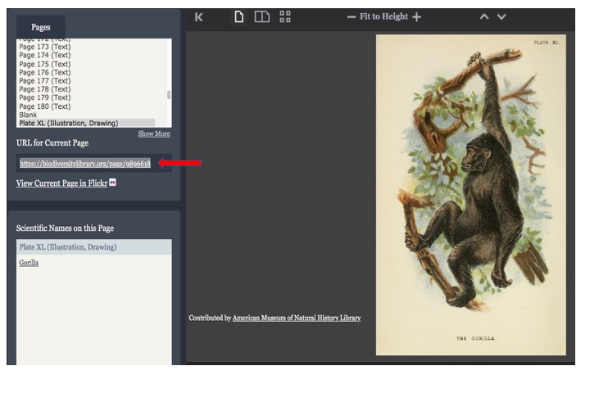Click the Plate XL header in names panel
Image resolution: width=590 pixels, height=393 pixels.
click(94, 247)
